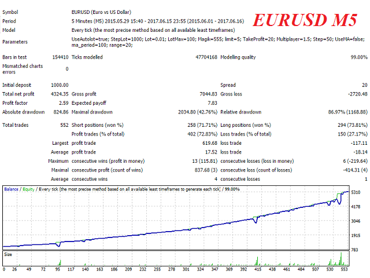This screenshot has width=370, height=278.
Task: Click the Long positions value 294 (73.81%)
Action: (x=353, y=125)
